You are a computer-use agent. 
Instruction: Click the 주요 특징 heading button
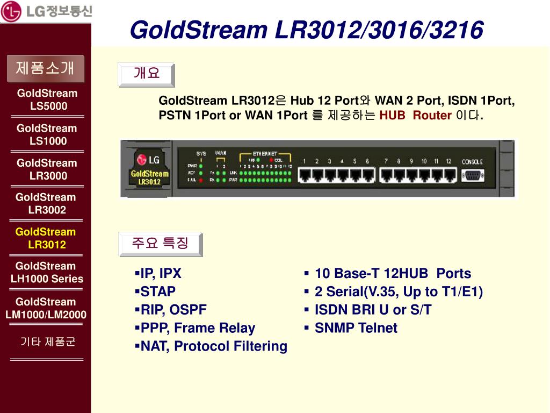160,244
